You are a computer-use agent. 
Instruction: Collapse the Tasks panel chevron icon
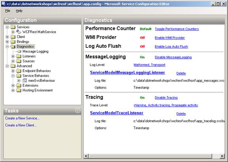tap(78, 111)
